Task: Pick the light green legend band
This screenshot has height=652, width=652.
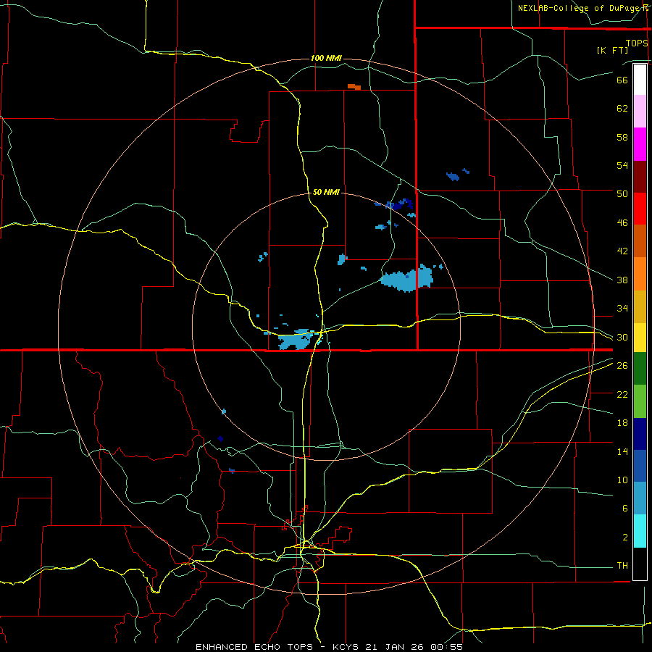Action: point(640,401)
